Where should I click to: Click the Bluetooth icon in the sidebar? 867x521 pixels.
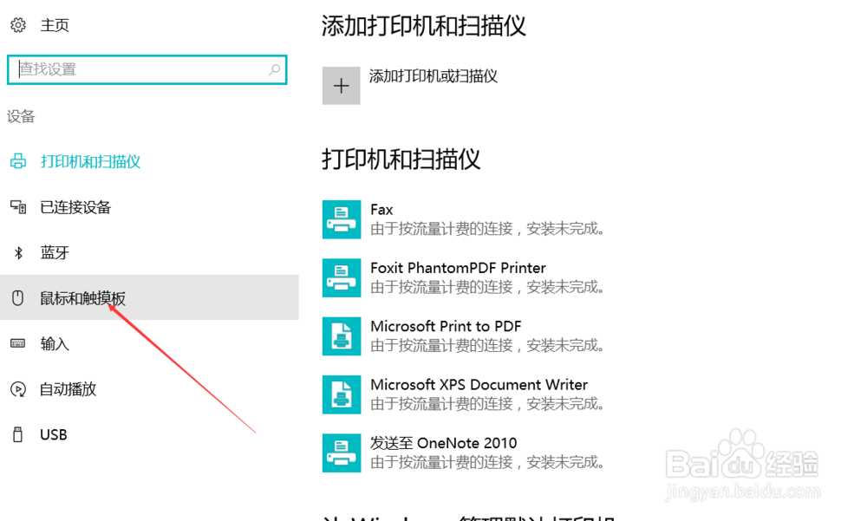(x=18, y=253)
